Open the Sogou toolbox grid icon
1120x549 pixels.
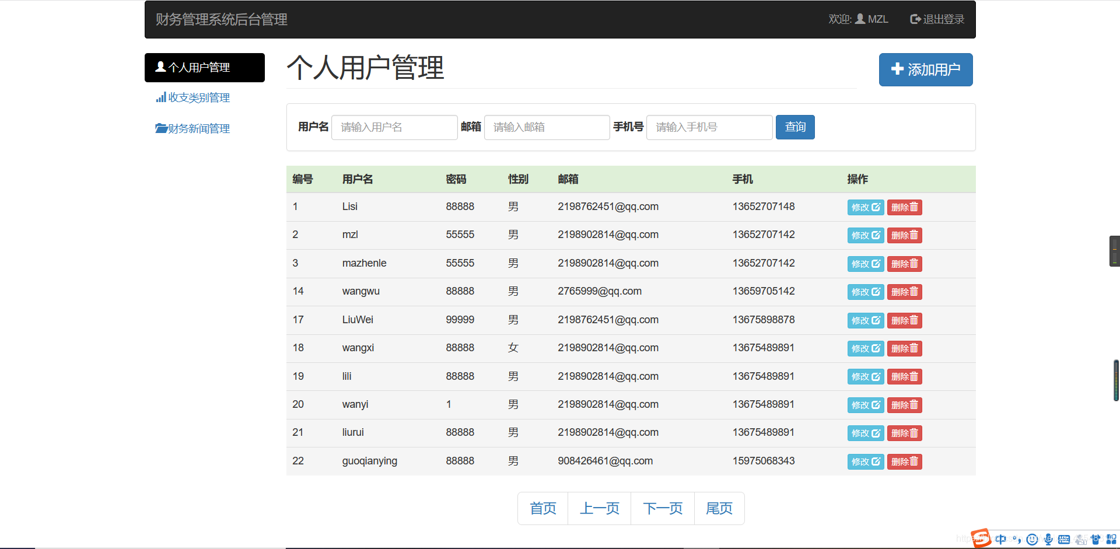click(x=1111, y=539)
